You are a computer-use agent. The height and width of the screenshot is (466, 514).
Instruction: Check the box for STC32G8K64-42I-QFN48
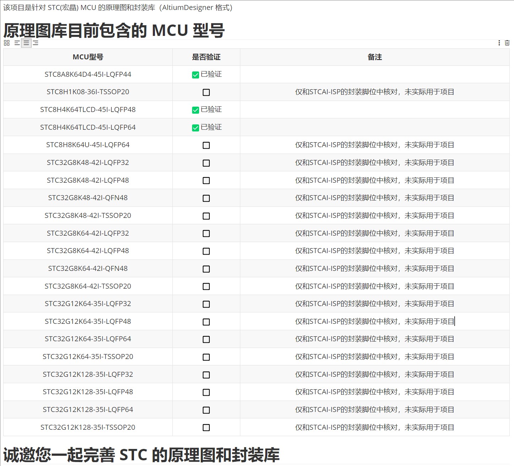pos(206,269)
